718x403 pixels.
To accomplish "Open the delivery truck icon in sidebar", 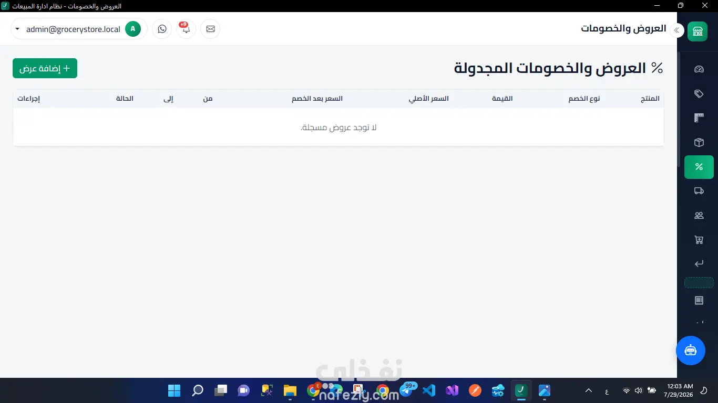I will pos(699,191).
